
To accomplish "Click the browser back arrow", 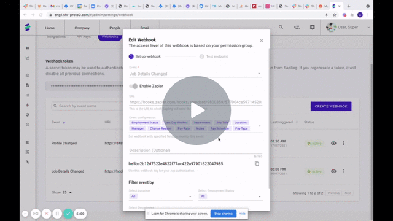I will pos(25,15).
